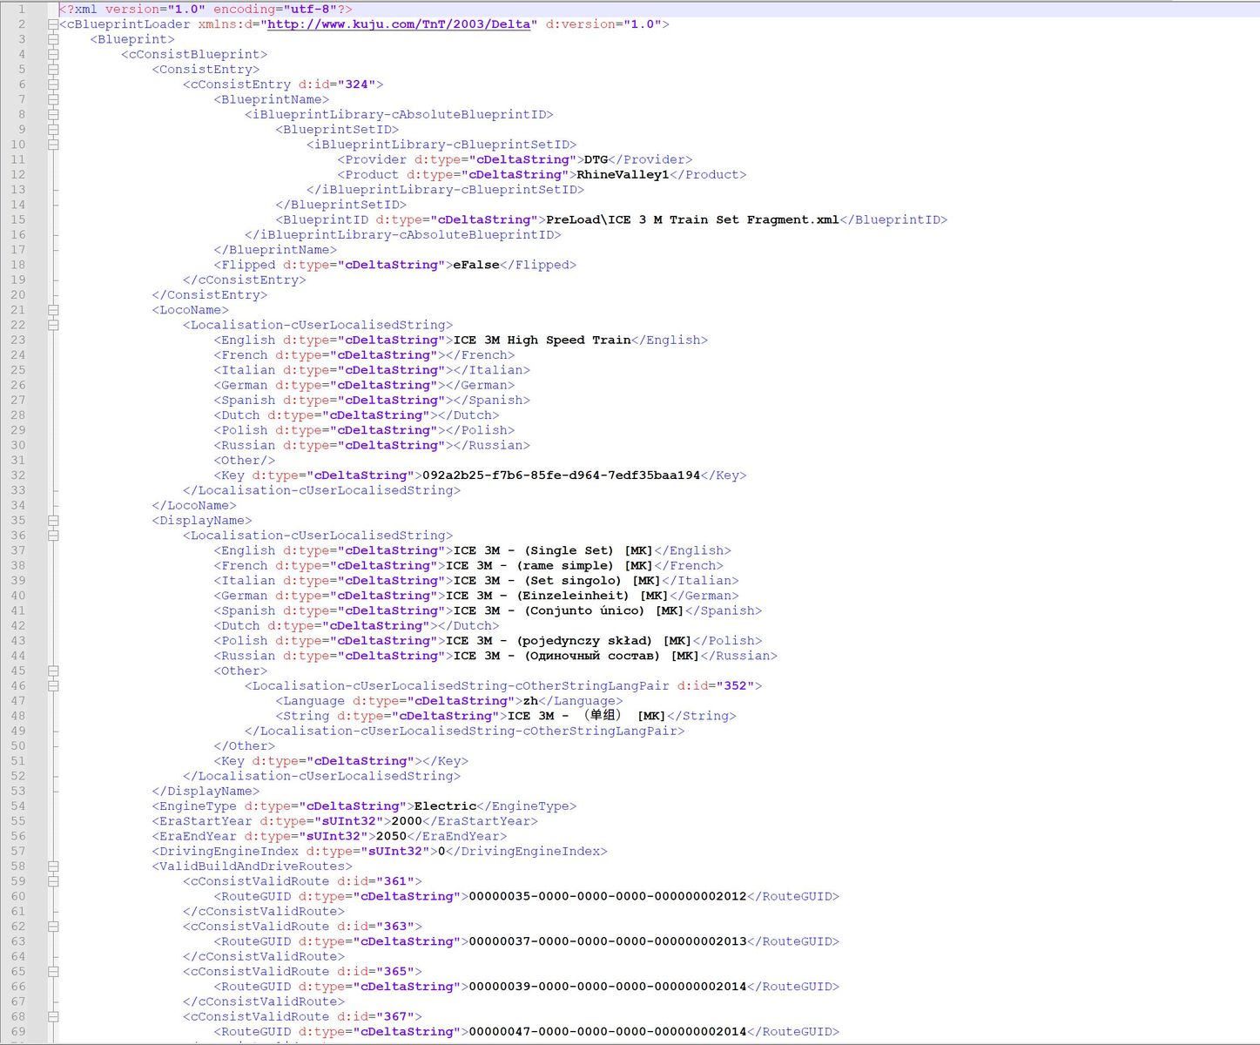
Task: Click the Chinese string ICE 3M - (单组) [MK]
Action: pyautogui.click(x=586, y=716)
